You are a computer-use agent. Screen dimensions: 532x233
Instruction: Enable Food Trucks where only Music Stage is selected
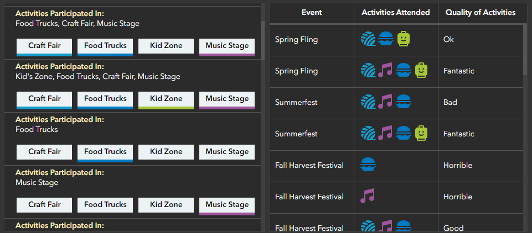(105, 205)
